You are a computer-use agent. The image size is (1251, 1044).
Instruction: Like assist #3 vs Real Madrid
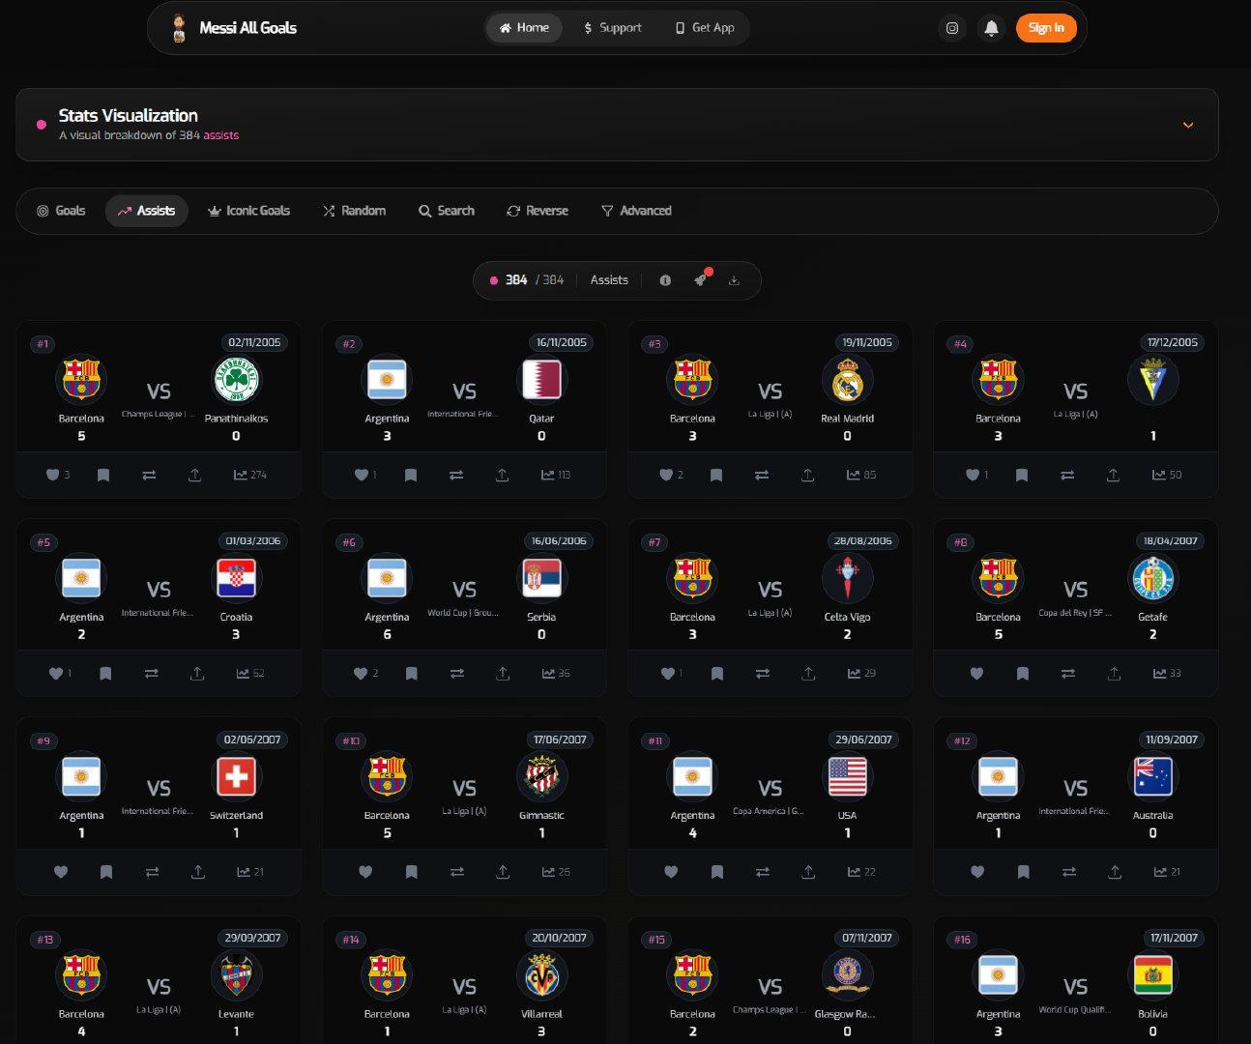coord(666,475)
